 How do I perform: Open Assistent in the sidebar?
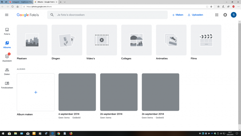[7, 58]
